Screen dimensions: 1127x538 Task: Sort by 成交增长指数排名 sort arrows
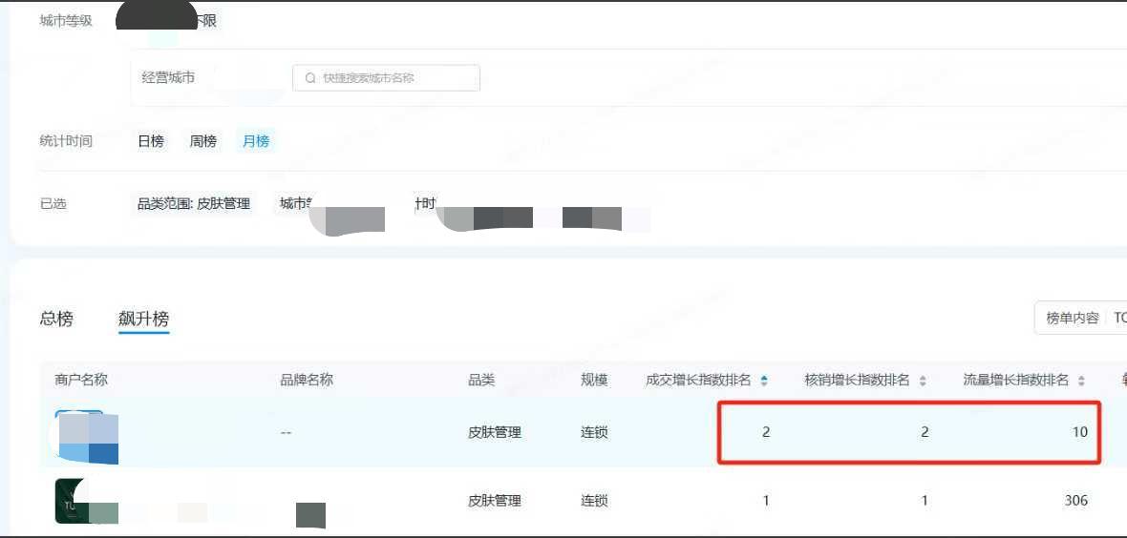(764, 381)
